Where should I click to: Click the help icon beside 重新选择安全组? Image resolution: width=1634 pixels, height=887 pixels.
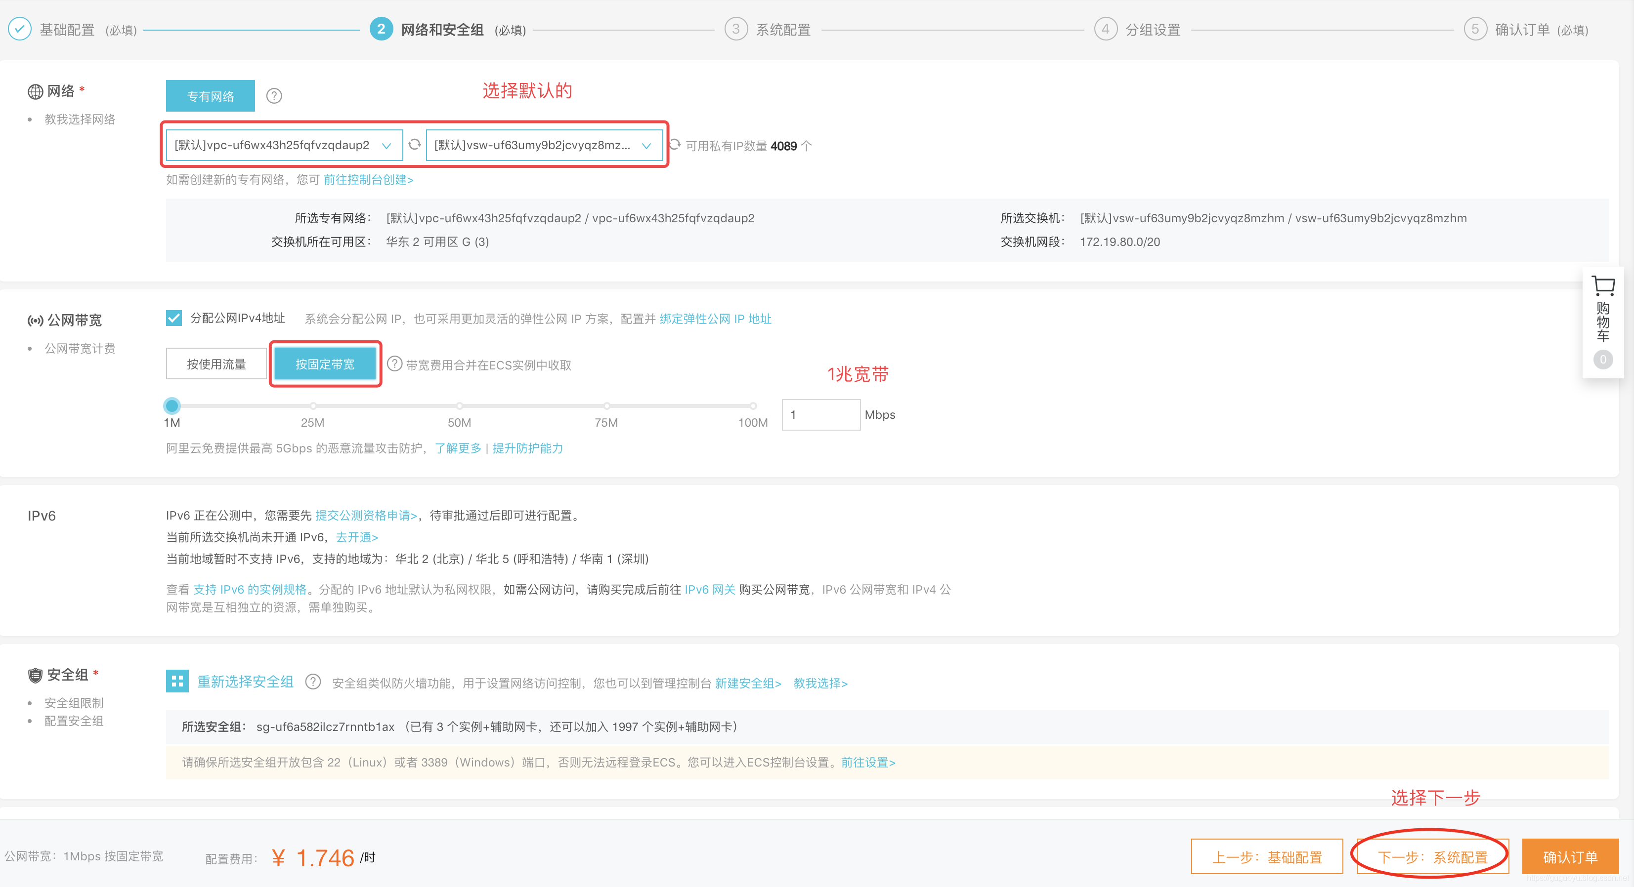(x=313, y=682)
